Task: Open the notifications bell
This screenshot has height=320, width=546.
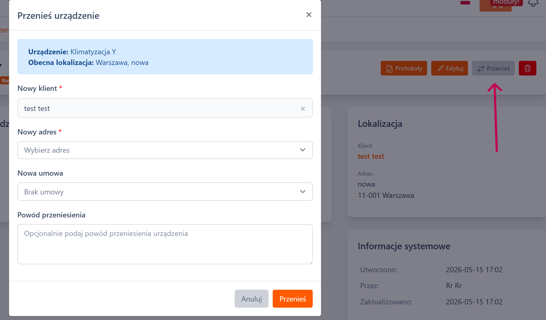Action: click(533, 3)
